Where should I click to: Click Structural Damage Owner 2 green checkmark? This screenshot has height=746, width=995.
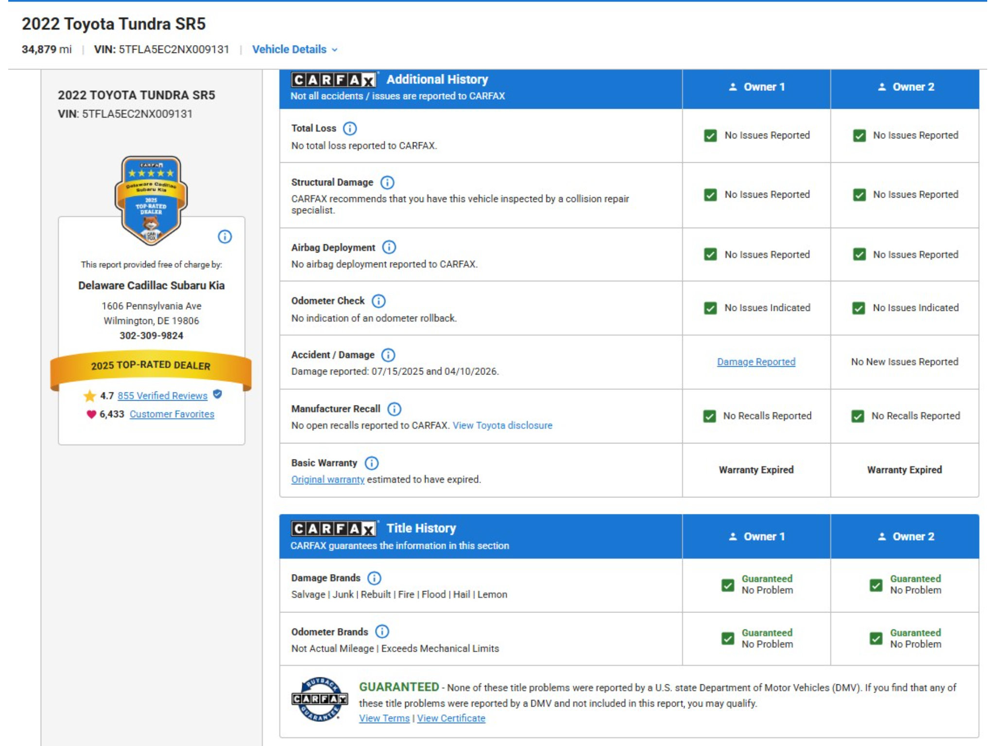(x=859, y=195)
